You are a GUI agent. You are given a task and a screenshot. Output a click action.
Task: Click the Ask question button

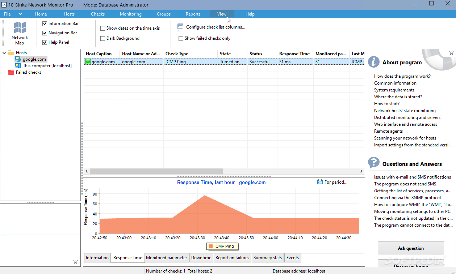pos(411,248)
